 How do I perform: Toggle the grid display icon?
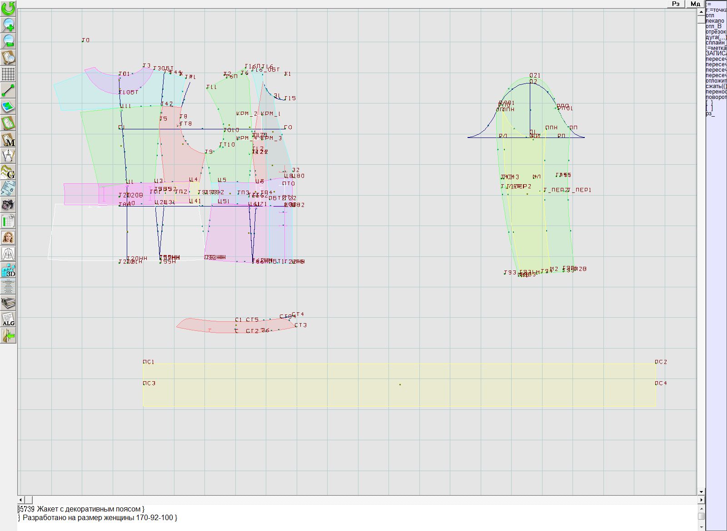8,74
